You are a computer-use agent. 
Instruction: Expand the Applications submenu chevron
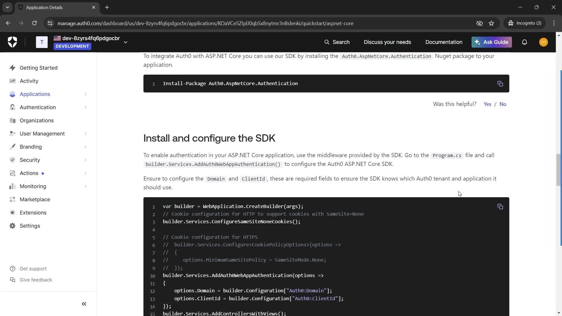tap(85, 94)
